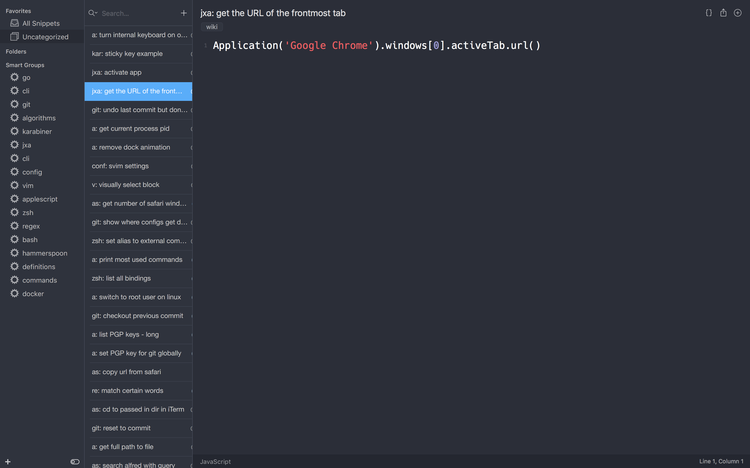Image resolution: width=750 pixels, height=468 pixels.
Task: Click the circled plus icon at top right
Action: (x=737, y=13)
